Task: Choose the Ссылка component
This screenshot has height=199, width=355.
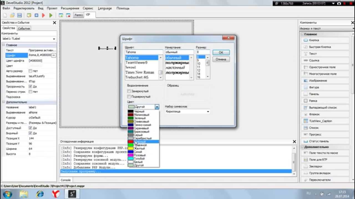Action: click(325, 61)
